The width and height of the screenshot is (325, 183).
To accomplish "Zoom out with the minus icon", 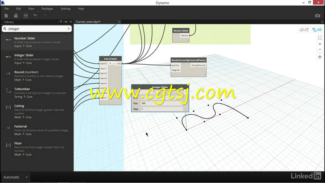I will pyautogui.click(x=320, y=49).
